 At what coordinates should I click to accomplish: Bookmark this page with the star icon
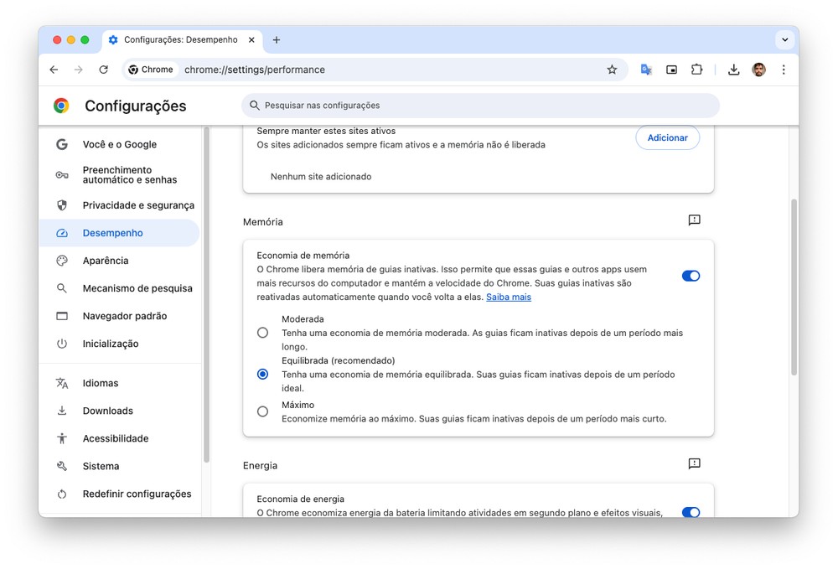(612, 70)
